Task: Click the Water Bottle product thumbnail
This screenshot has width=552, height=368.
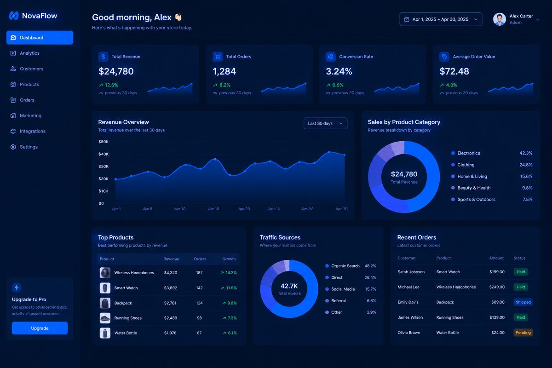Action: [x=105, y=333]
